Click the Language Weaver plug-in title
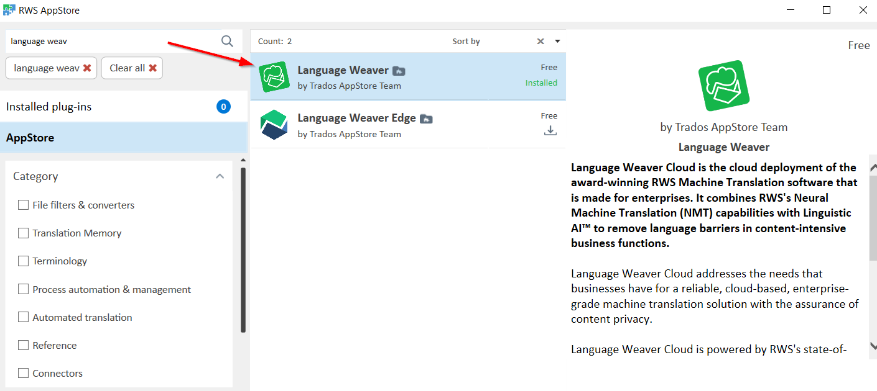The height and width of the screenshot is (391, 877). [x=343, y=70]
